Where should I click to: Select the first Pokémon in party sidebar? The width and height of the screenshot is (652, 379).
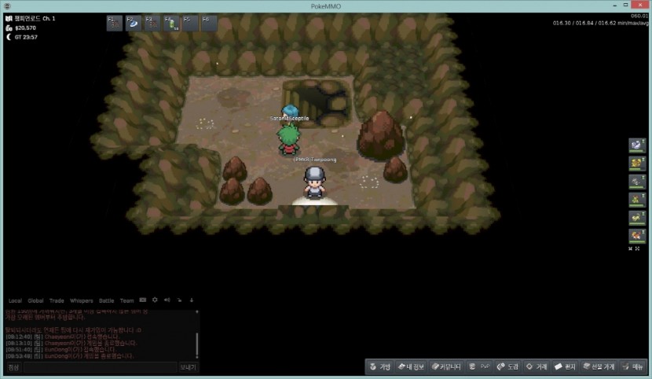click(x=636, y=146)
